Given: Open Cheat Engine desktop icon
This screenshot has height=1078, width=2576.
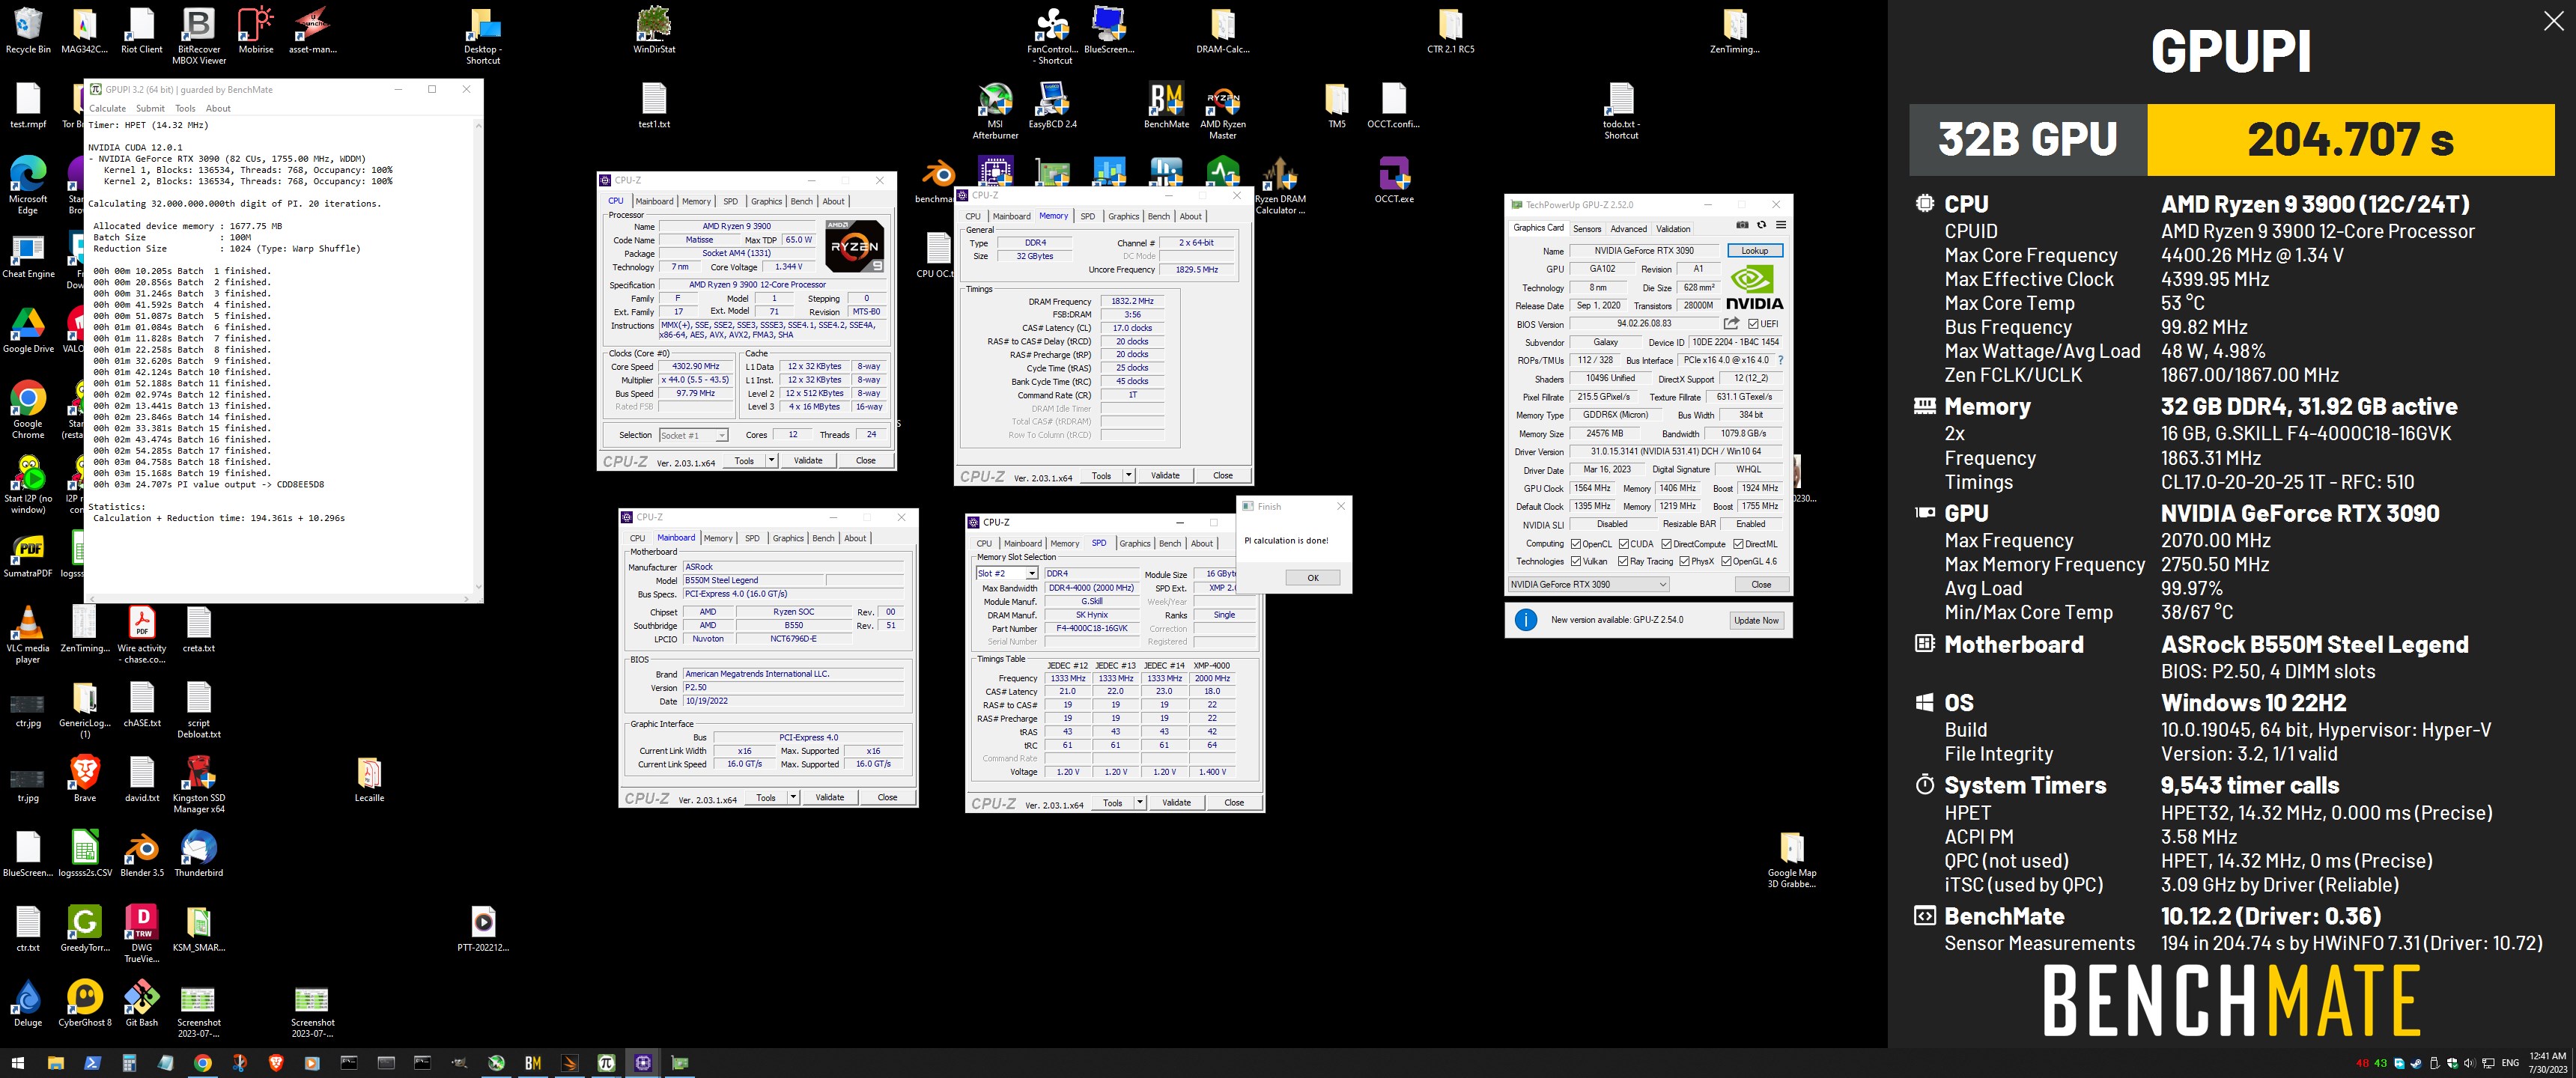Looking at the screenshot, I should (x=28, y=255).
